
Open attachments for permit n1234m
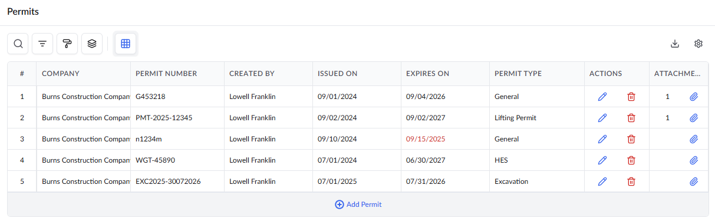point(694,139)
